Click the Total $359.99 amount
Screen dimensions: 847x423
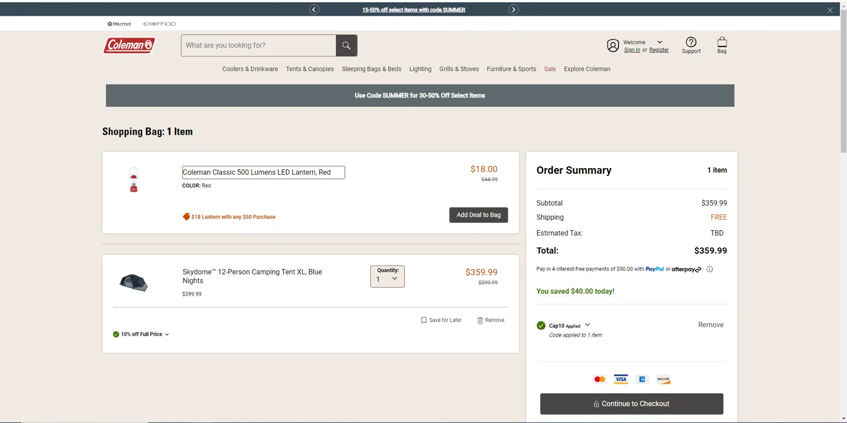[x=710, y=250]
